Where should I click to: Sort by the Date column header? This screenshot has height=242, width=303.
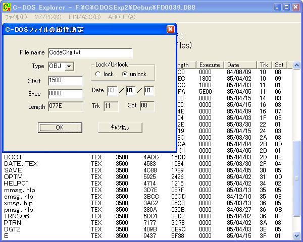click(x=240, y=65)
